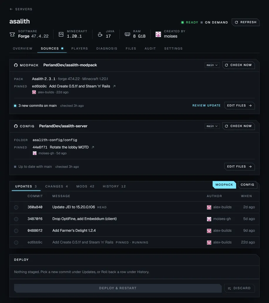Show the History 12 sub-tab

click(x=114, y=186)
